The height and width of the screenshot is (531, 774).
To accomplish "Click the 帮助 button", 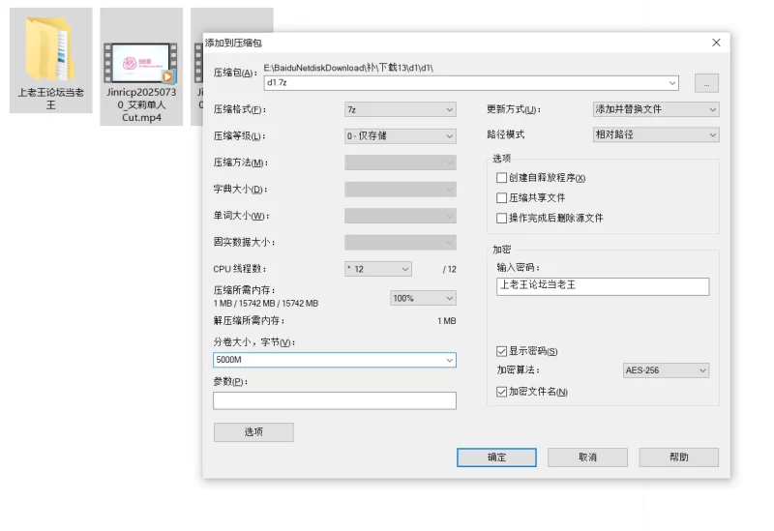I will point(679,457).
